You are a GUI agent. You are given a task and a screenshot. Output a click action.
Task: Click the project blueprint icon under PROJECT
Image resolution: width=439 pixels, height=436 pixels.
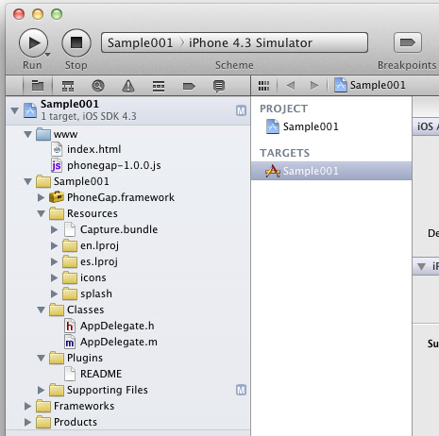pyautogui.click(x=273, y=126)
